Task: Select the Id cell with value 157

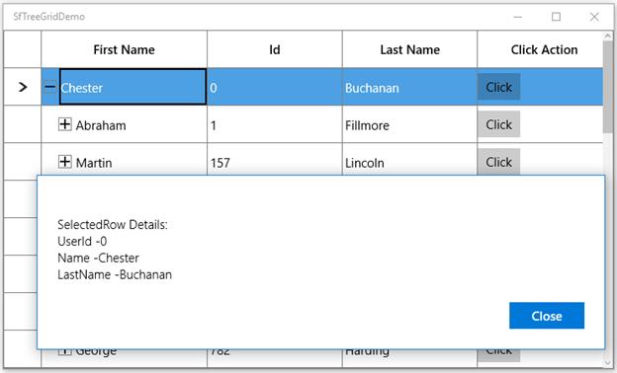Action: (x=275, y=160)
